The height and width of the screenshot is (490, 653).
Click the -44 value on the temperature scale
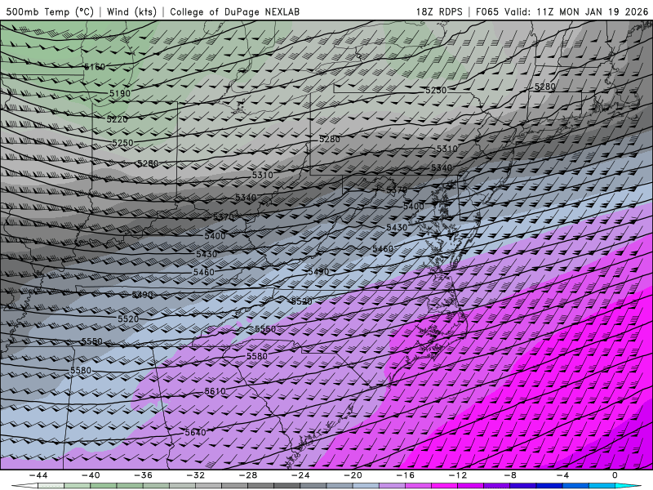tap(38, 475)
